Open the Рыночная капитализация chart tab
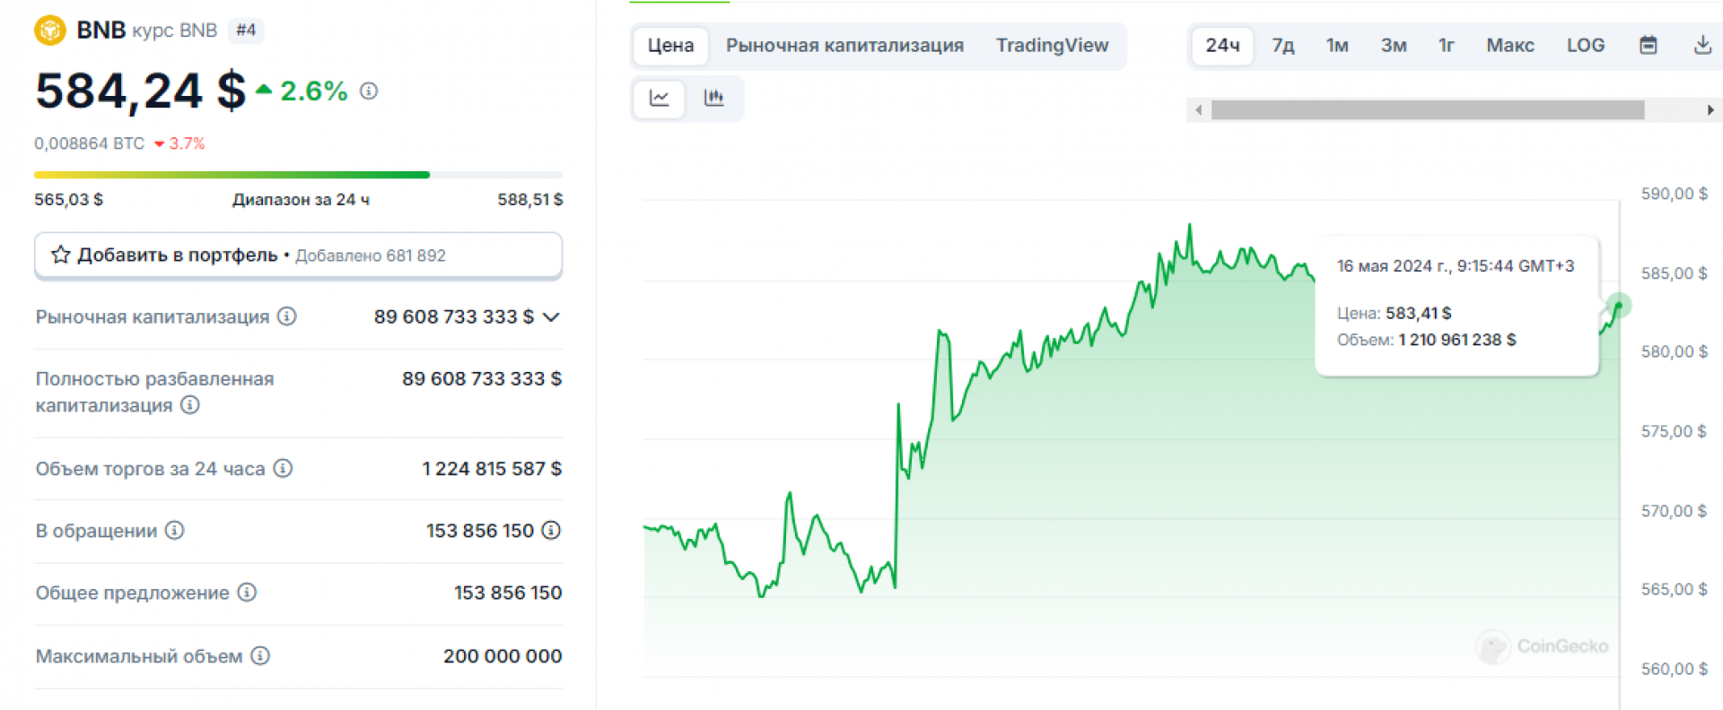The width and height of the screenshot is (1723, 710). tap(844, 46)
